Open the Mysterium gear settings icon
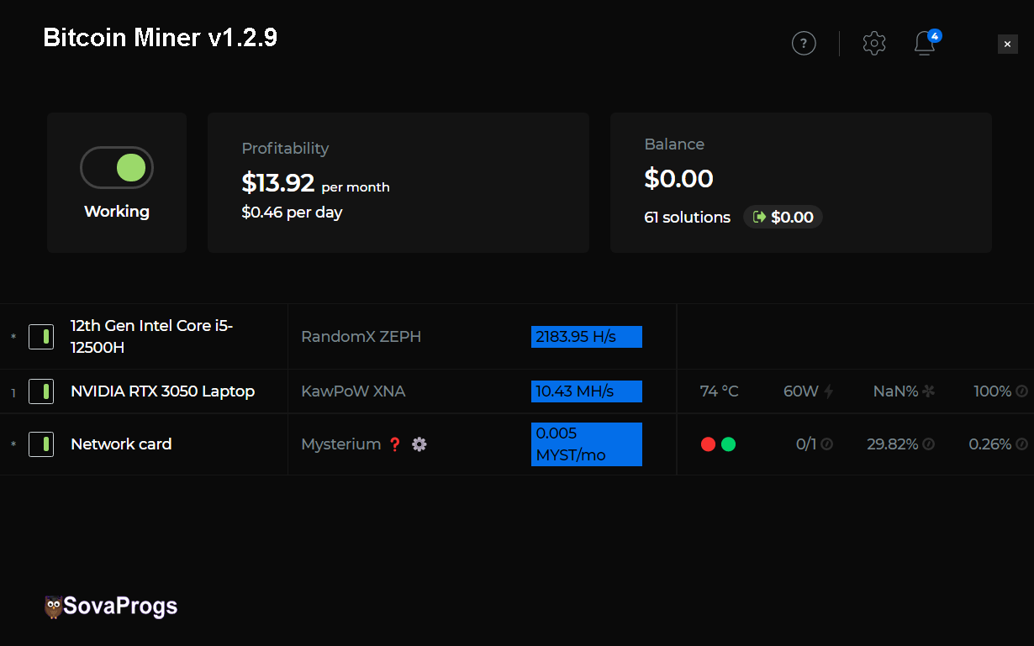Viewport: 1034px width, 646px height. 419,444
